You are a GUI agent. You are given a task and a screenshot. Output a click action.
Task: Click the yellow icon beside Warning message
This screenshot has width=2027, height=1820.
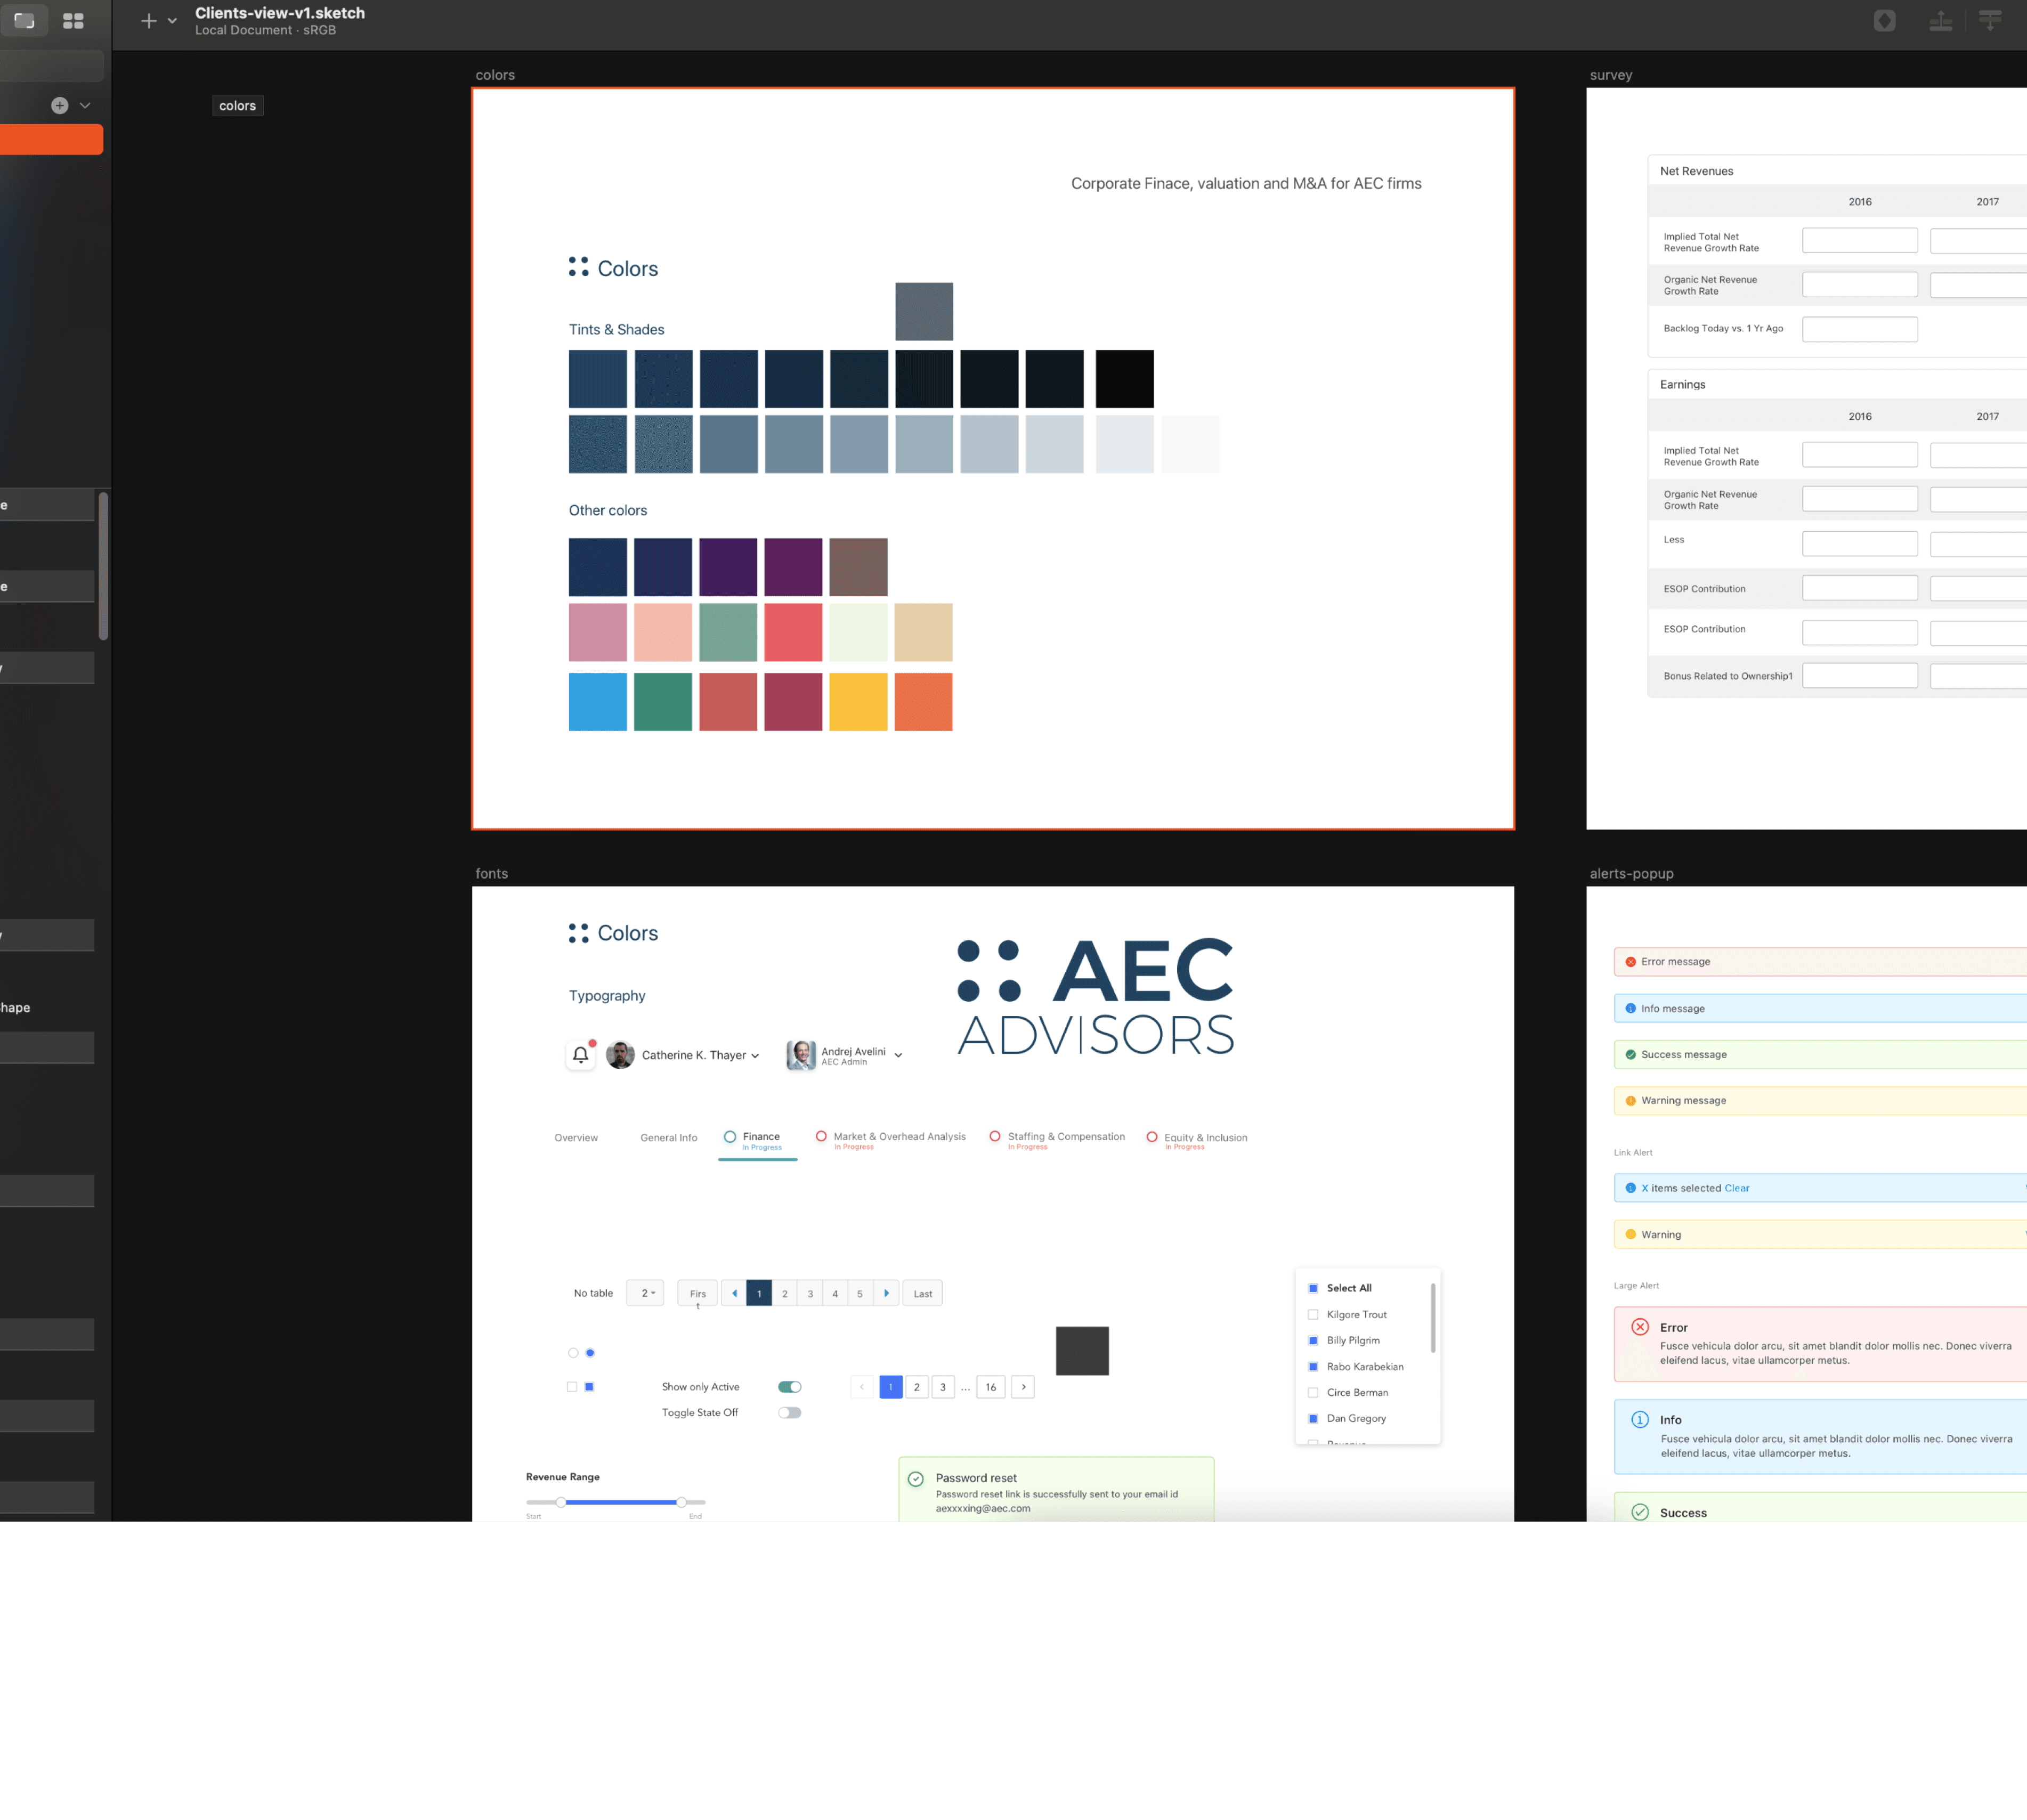tap(1630, 1101)
